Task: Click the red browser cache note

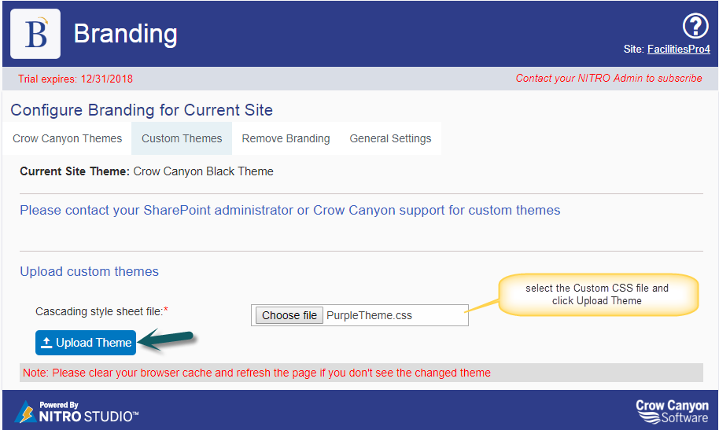Action: tap(256, 373)
